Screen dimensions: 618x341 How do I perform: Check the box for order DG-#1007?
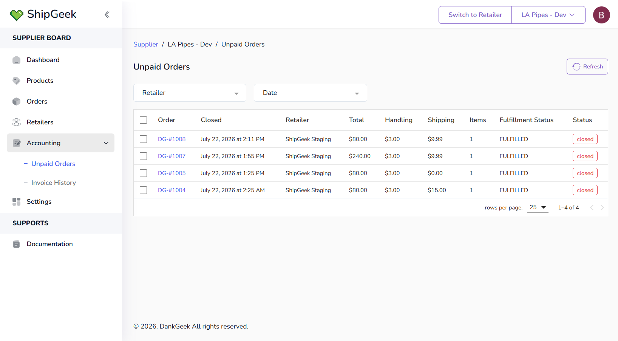[144, 156]
